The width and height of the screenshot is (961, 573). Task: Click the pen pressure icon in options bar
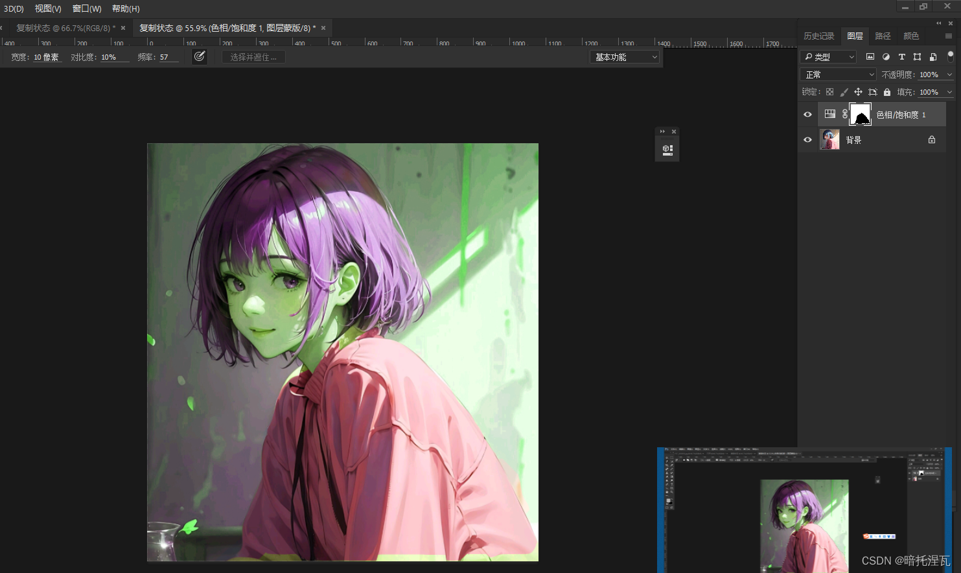[x=200, y=56]
